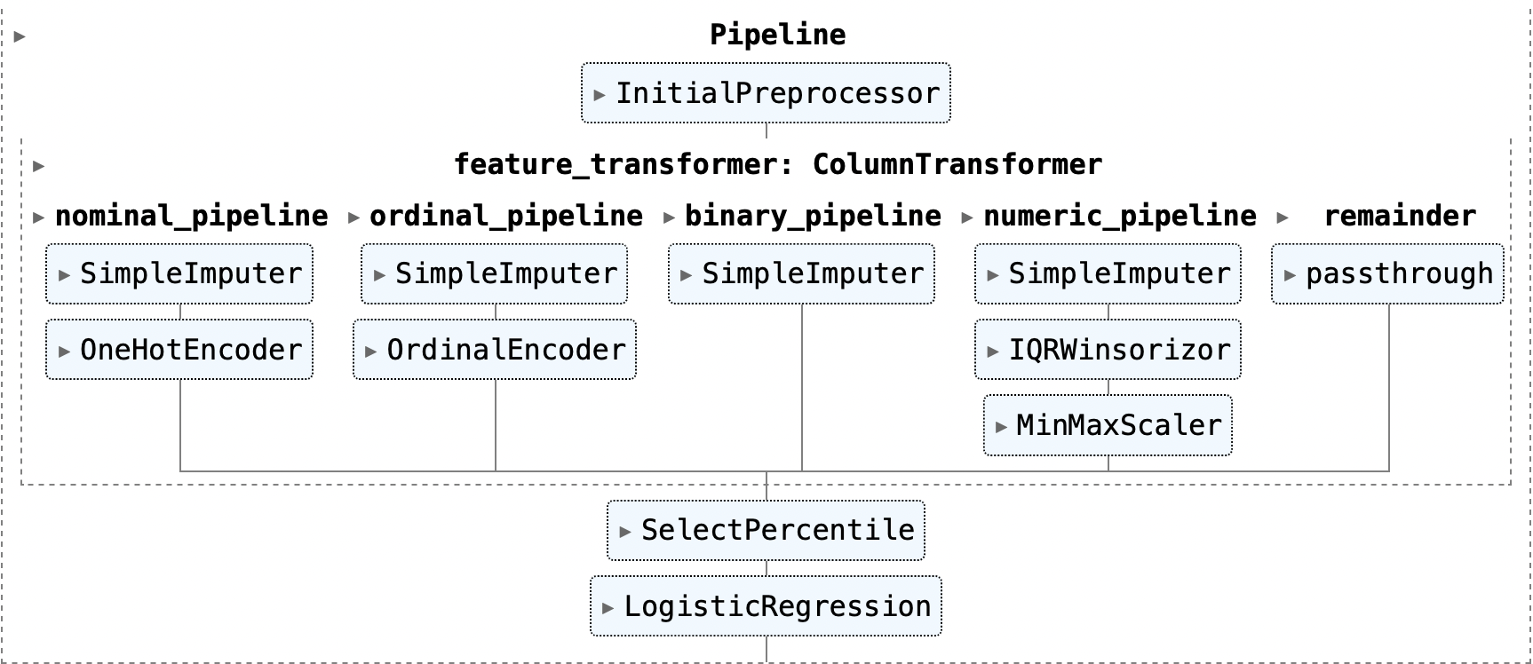Show LogisticRegression estimator details
1533x664 pixels.
(766, 606)
